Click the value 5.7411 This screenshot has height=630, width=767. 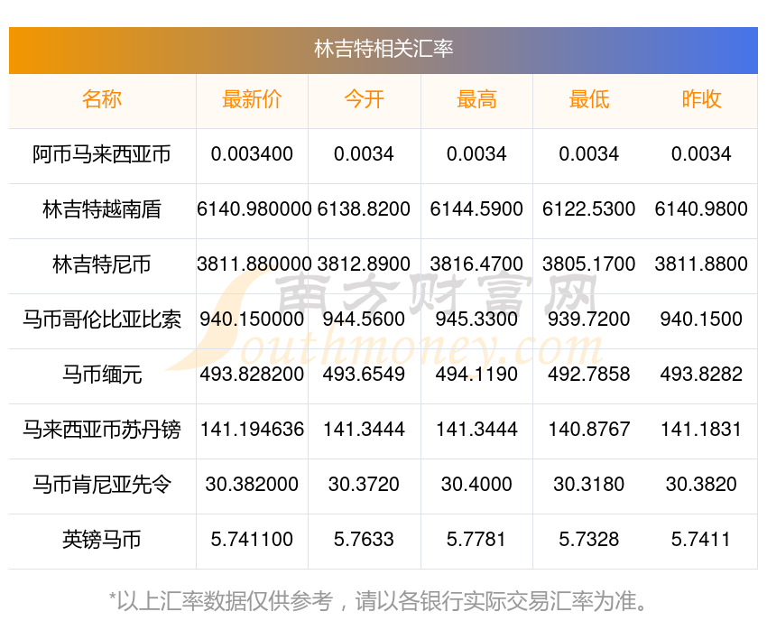[x=701, y=540]
